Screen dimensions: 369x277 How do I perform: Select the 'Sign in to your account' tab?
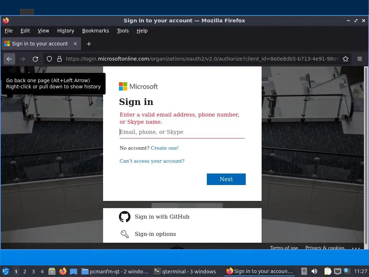pyautogui.click(x=41, y=44)
